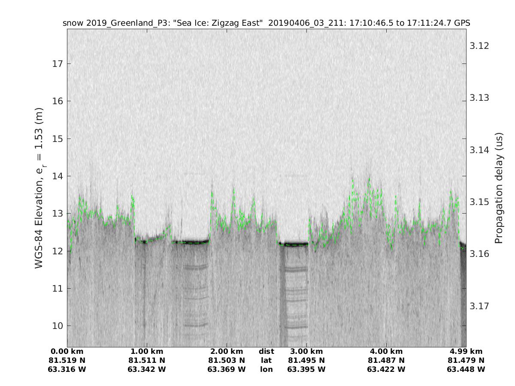Viewport: 515px width, 386px height.
Task: Select the 0.00 km distance label
Action: (67, 352)
